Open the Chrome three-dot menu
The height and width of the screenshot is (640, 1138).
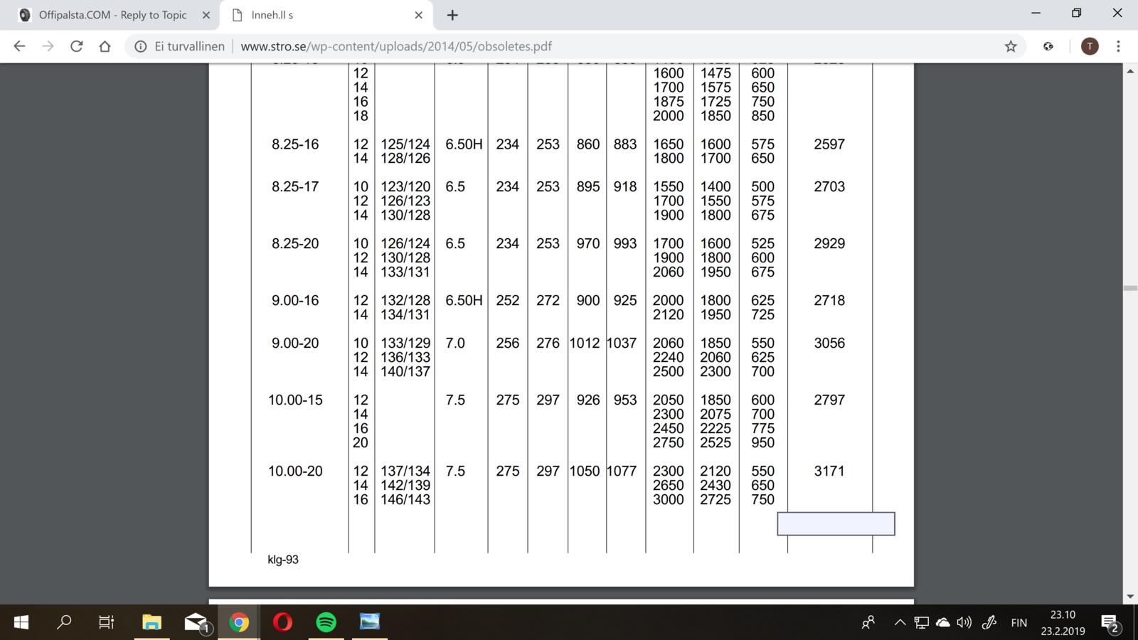click(x=1118, y=46)
